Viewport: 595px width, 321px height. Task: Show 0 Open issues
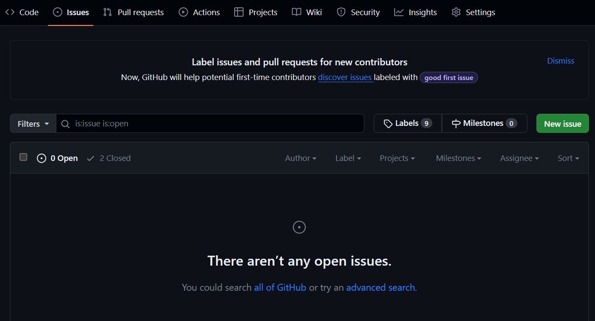point(57,158)
